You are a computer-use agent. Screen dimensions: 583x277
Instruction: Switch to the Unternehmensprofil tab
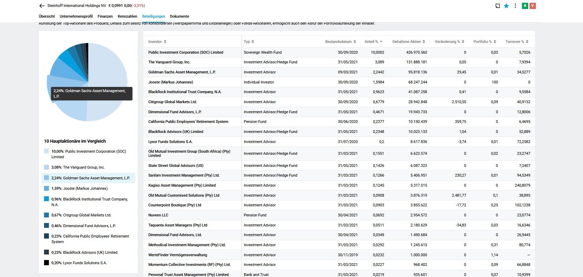76,16
